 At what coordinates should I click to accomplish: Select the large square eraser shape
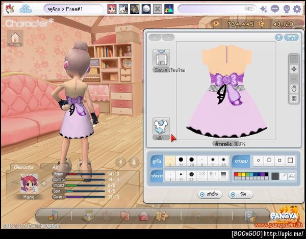pyautogui.click(x=290, y=161)
